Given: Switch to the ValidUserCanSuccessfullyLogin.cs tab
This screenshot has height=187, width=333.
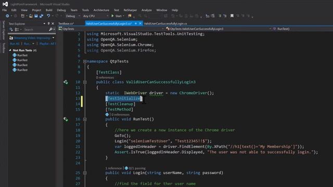Looking at the screenshot, I should (165, 23).
